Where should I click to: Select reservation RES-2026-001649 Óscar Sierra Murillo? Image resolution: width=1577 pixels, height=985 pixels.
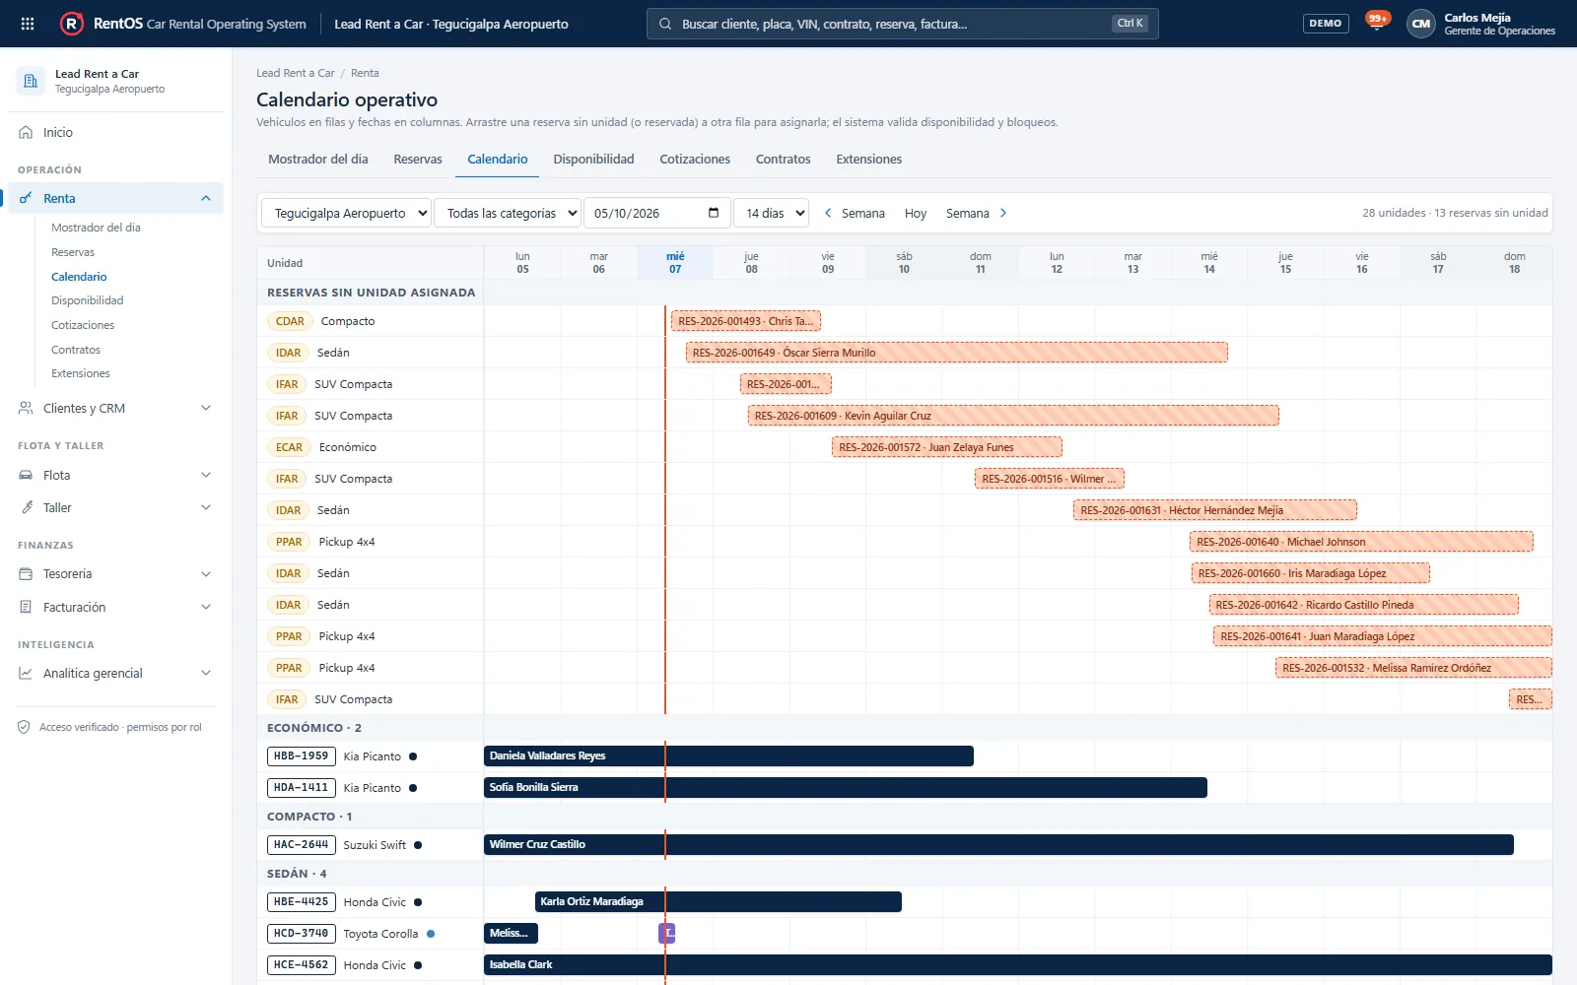point(957,353)
